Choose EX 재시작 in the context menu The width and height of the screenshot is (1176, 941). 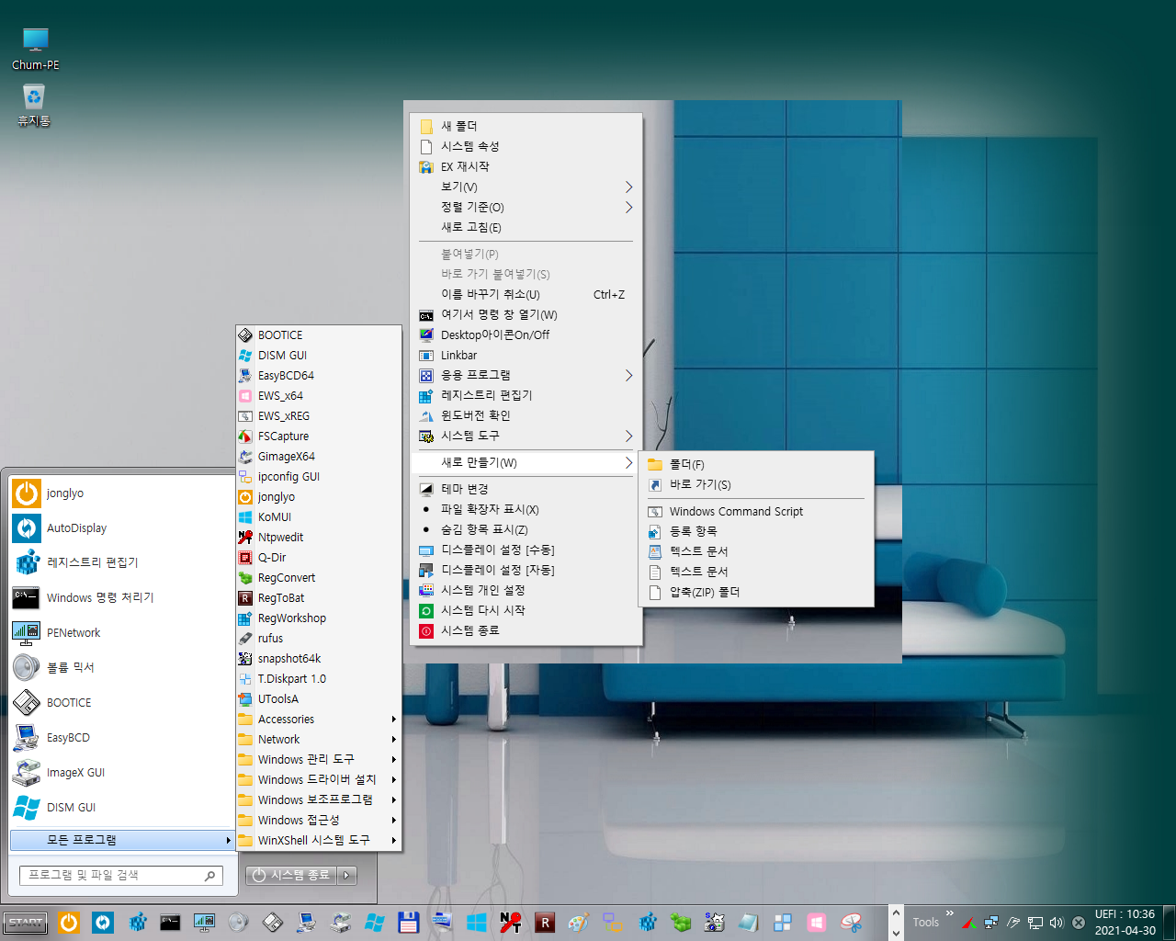tap(526, 167)
